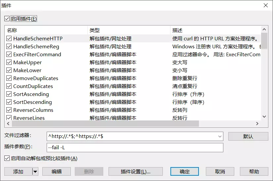The height and width of the screenshot is (181, 273).
Task: Click the 描述 column header
Action: click(x=215, y=30)
